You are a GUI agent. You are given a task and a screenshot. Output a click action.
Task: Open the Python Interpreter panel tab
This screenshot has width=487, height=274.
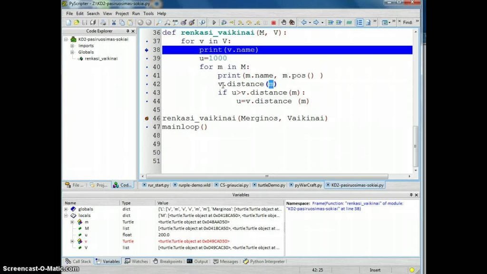click(x=264, y=262)
